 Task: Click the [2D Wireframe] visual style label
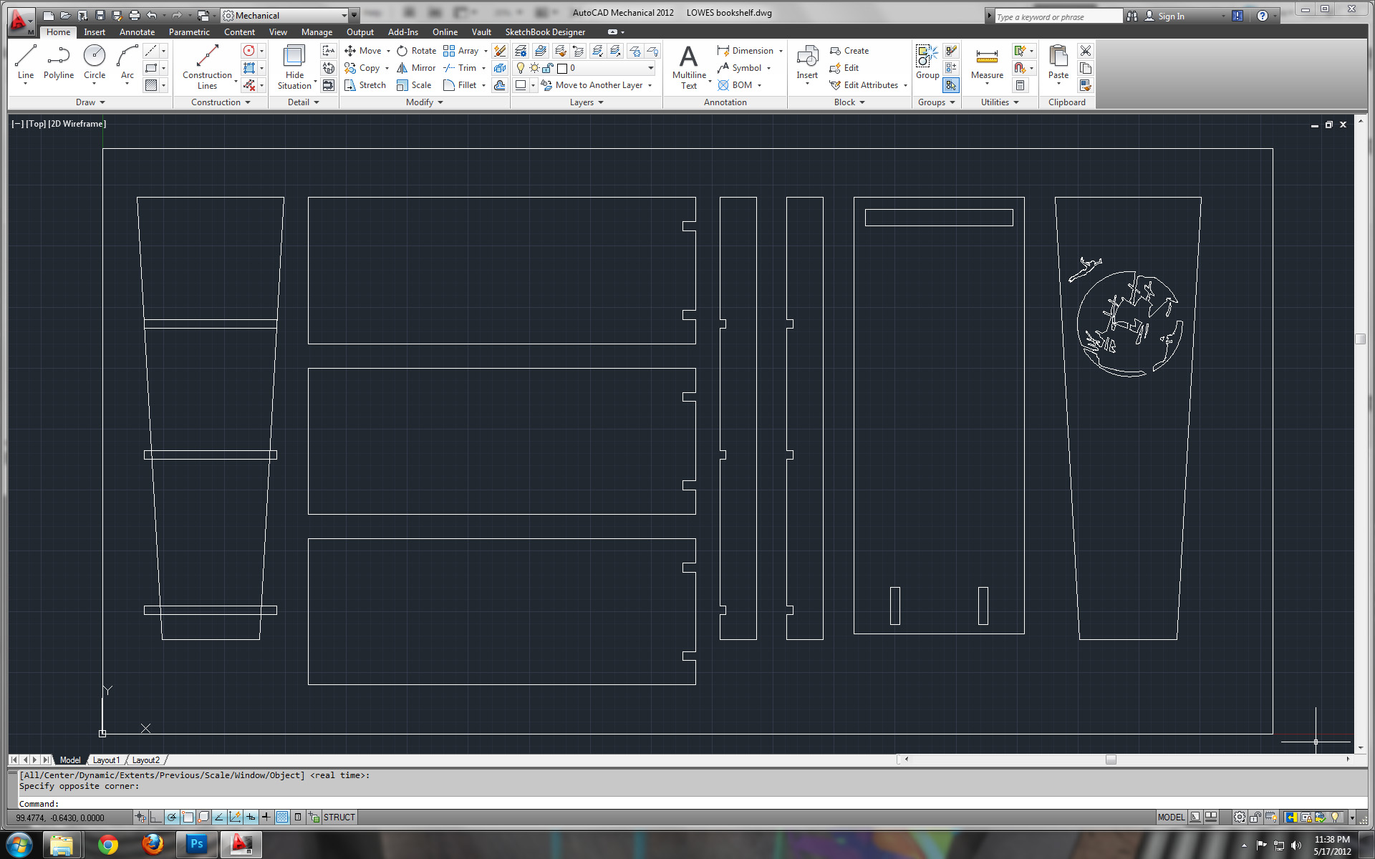point(77,124)
